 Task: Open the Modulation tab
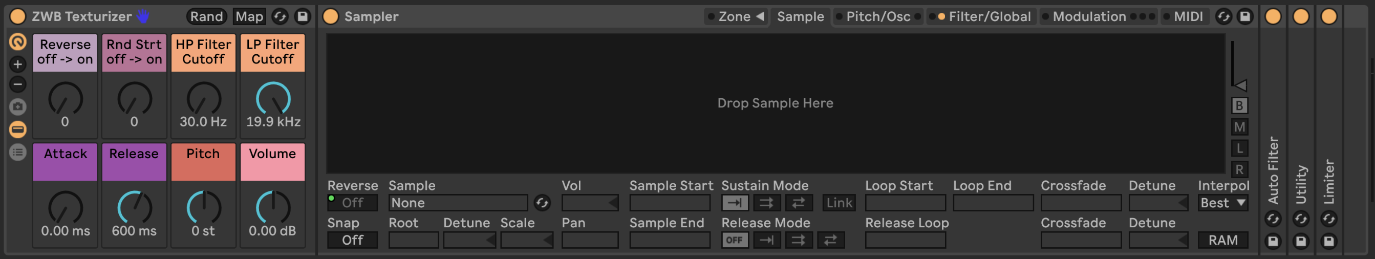[x=1089, y=16]
